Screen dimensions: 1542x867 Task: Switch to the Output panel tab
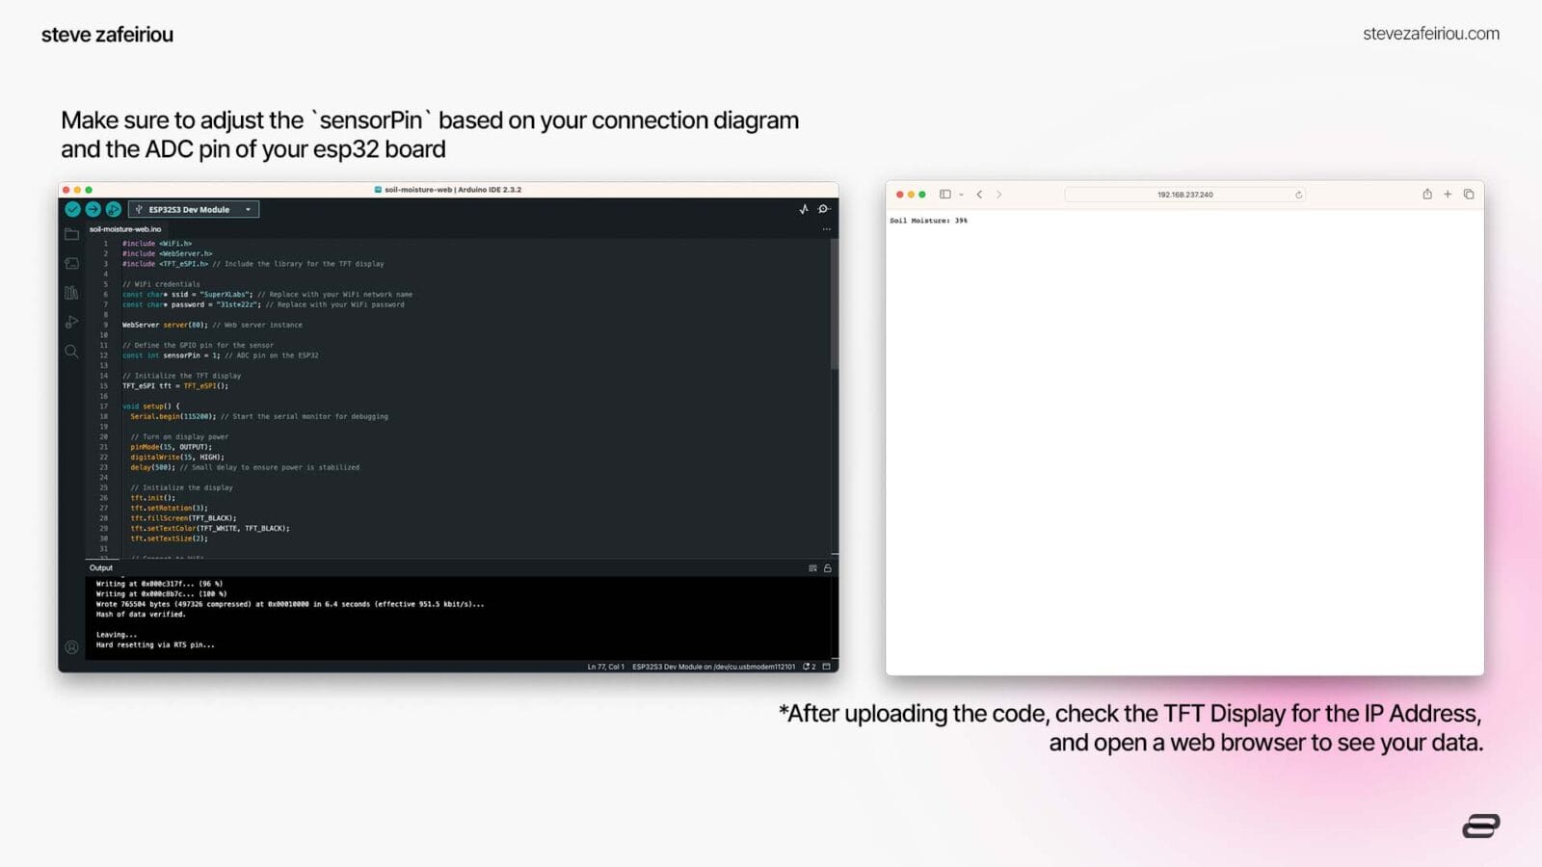pyautogui.click(x=101, y=568)
